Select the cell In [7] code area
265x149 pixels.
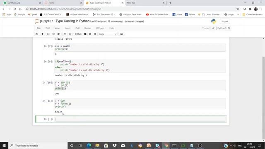click(140, 48)
